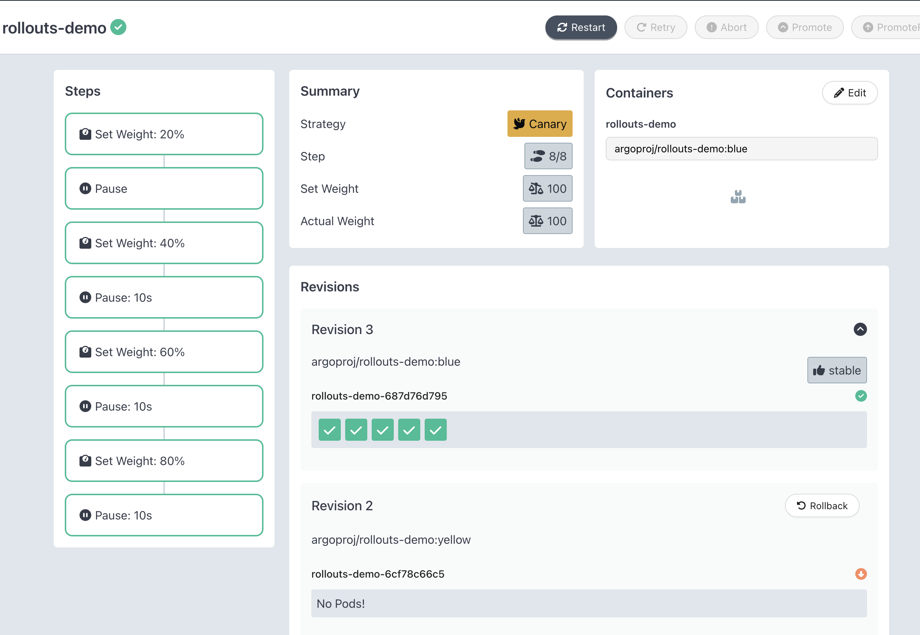Click the Promote button
This screenshot has width=920, height=635.
click(804, 28)
